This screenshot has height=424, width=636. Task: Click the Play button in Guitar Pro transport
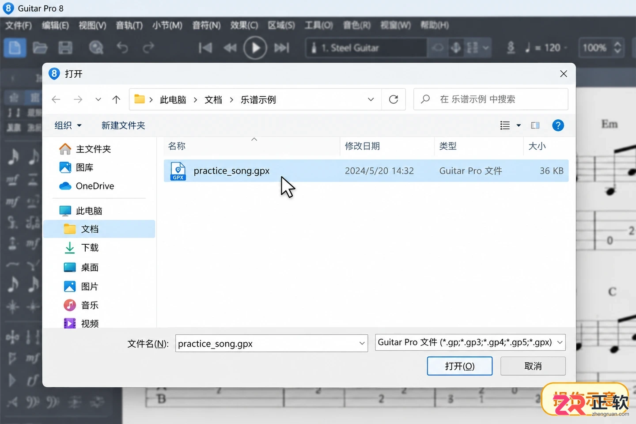pos(255,48)
